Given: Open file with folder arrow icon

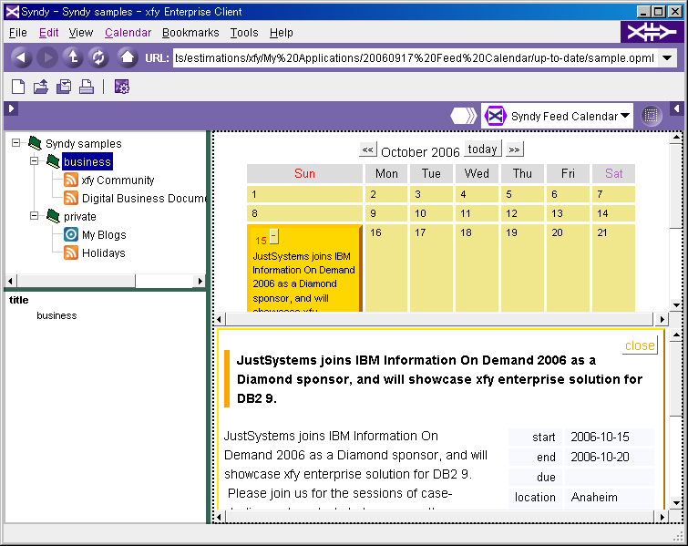Looking at the screenshot, I should [x=41, y=87].
